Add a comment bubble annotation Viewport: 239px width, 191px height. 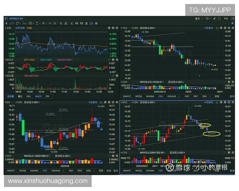coord(55,23)
